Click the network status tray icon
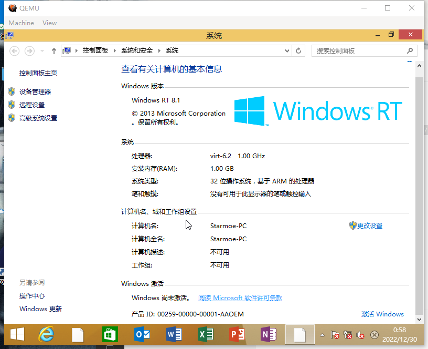 (348, 335)
